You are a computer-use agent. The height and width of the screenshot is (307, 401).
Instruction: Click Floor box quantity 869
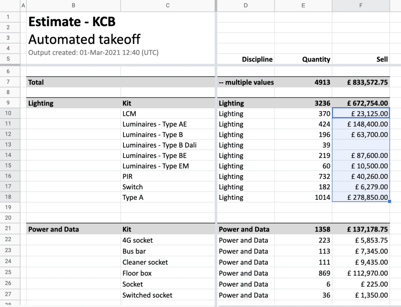[x=303, y=273]
